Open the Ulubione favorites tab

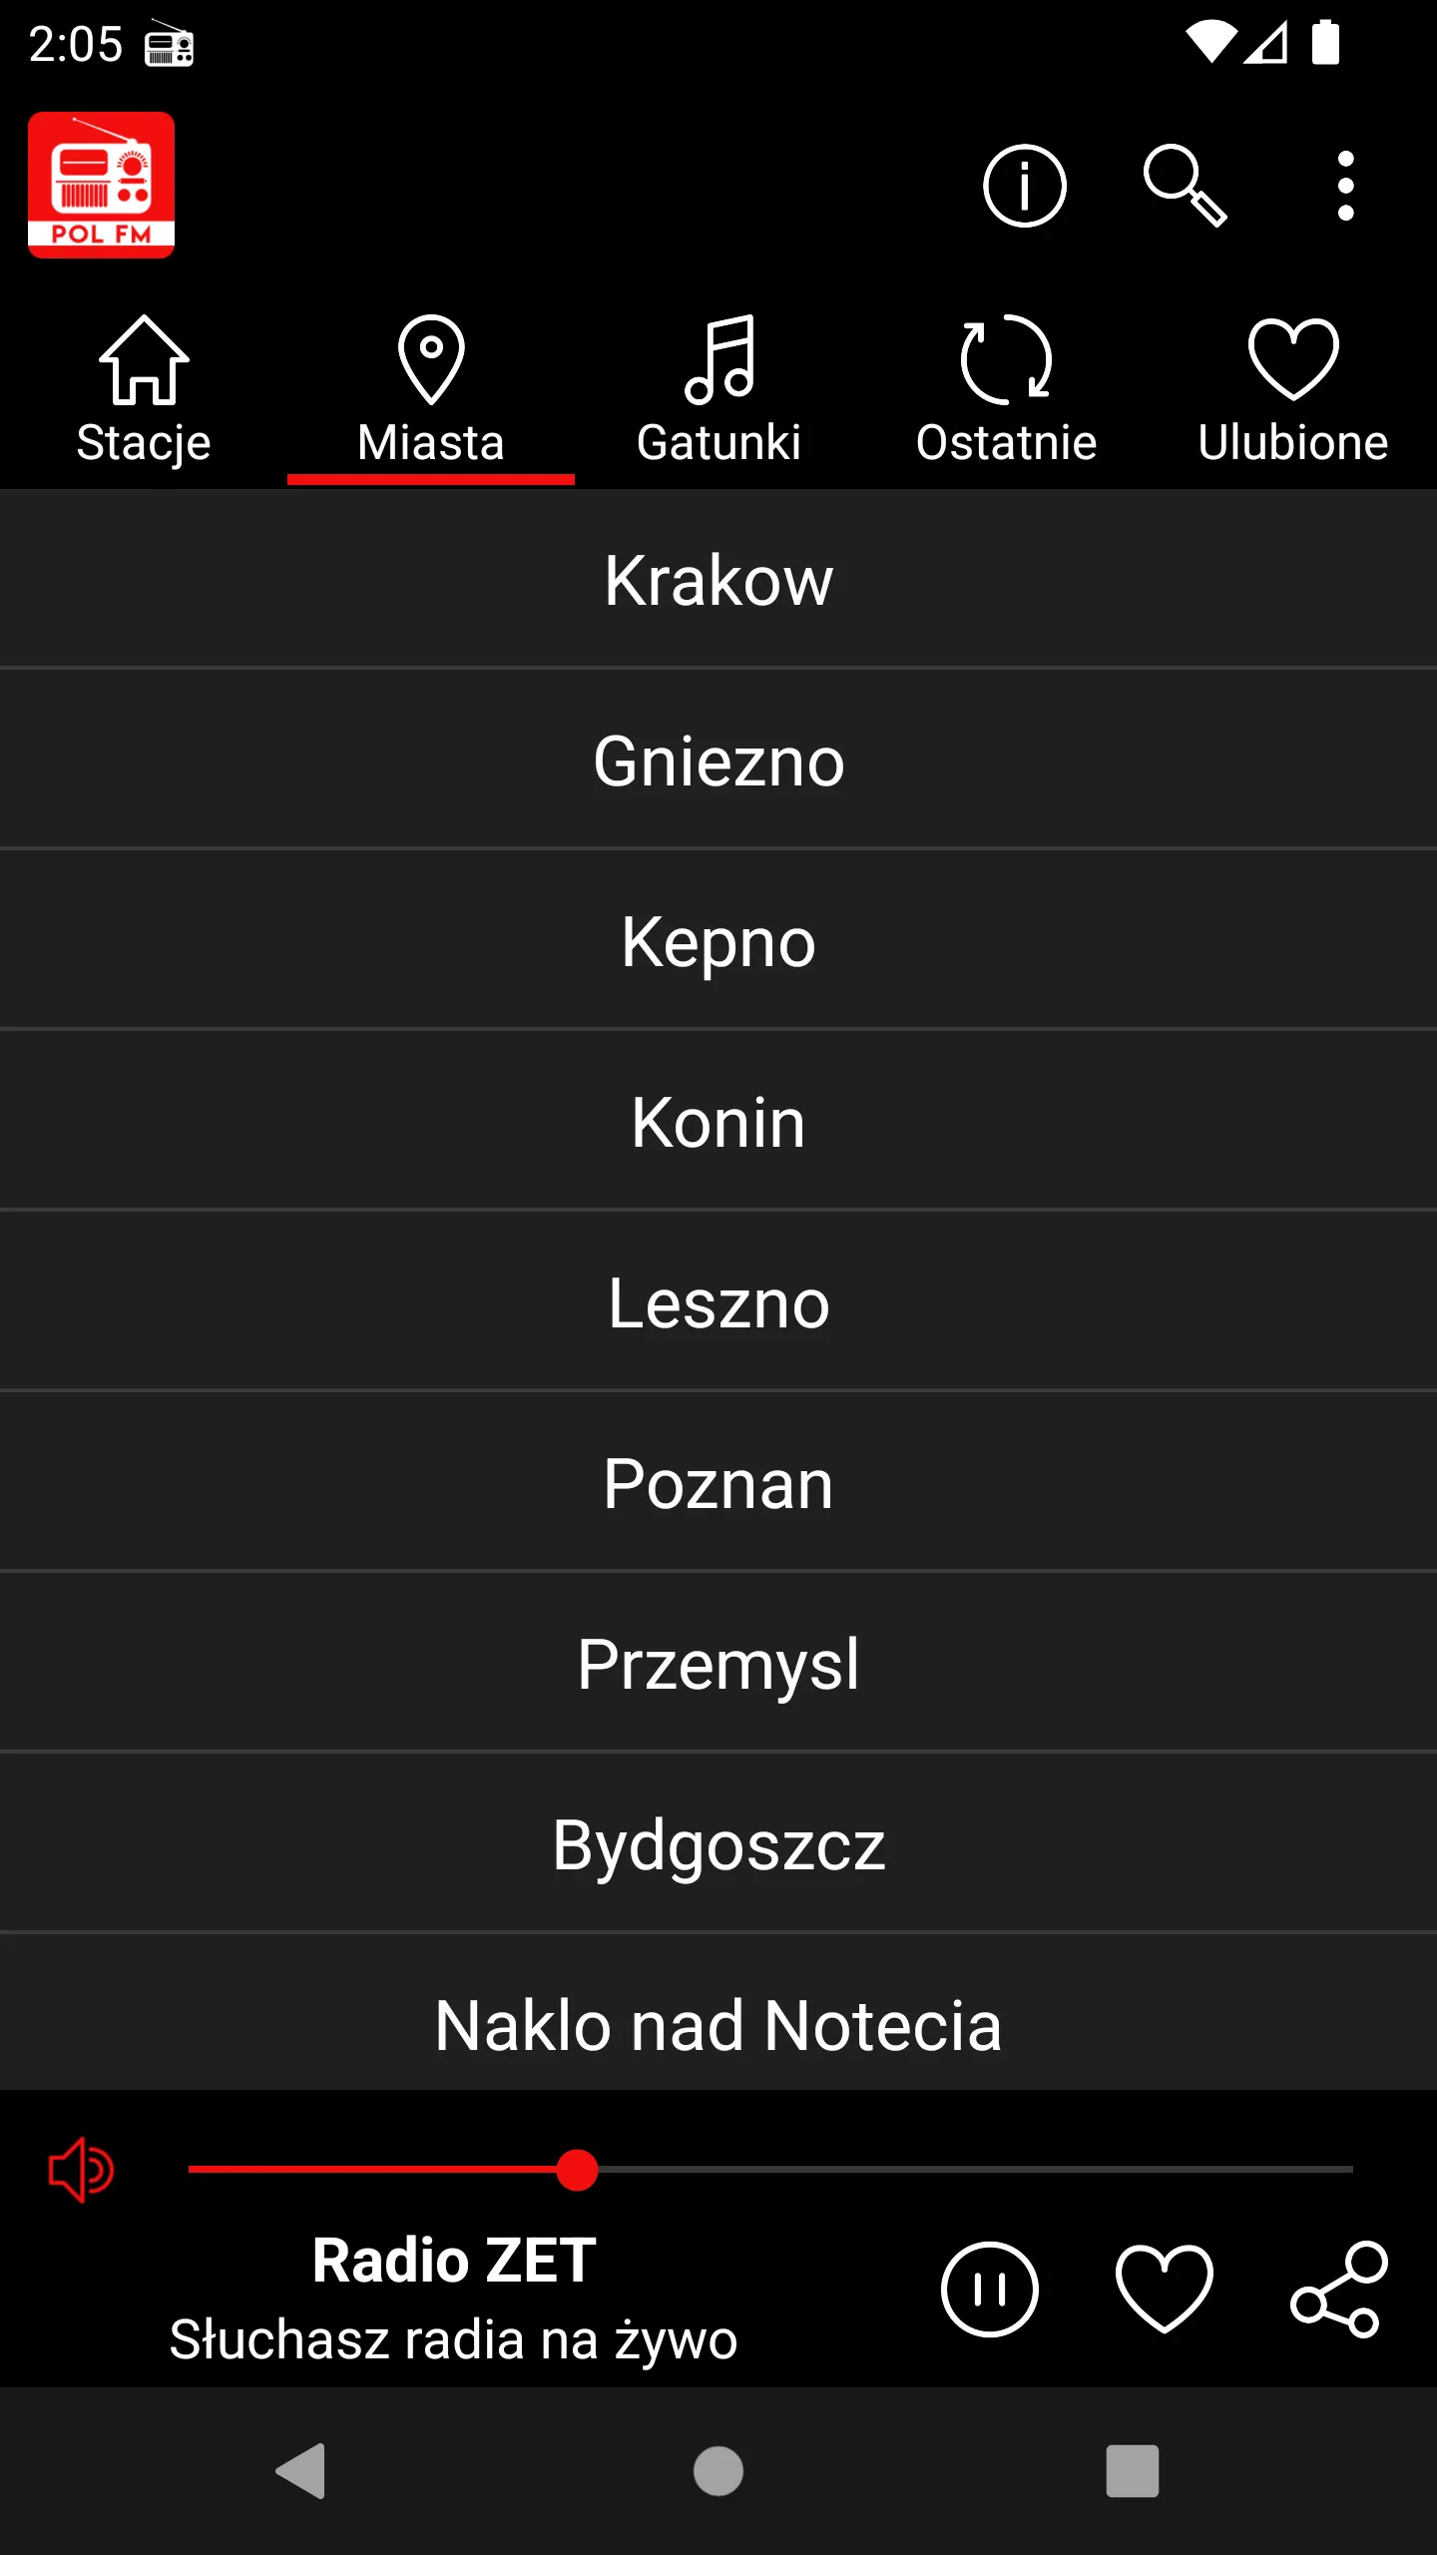click(1293, 391)
